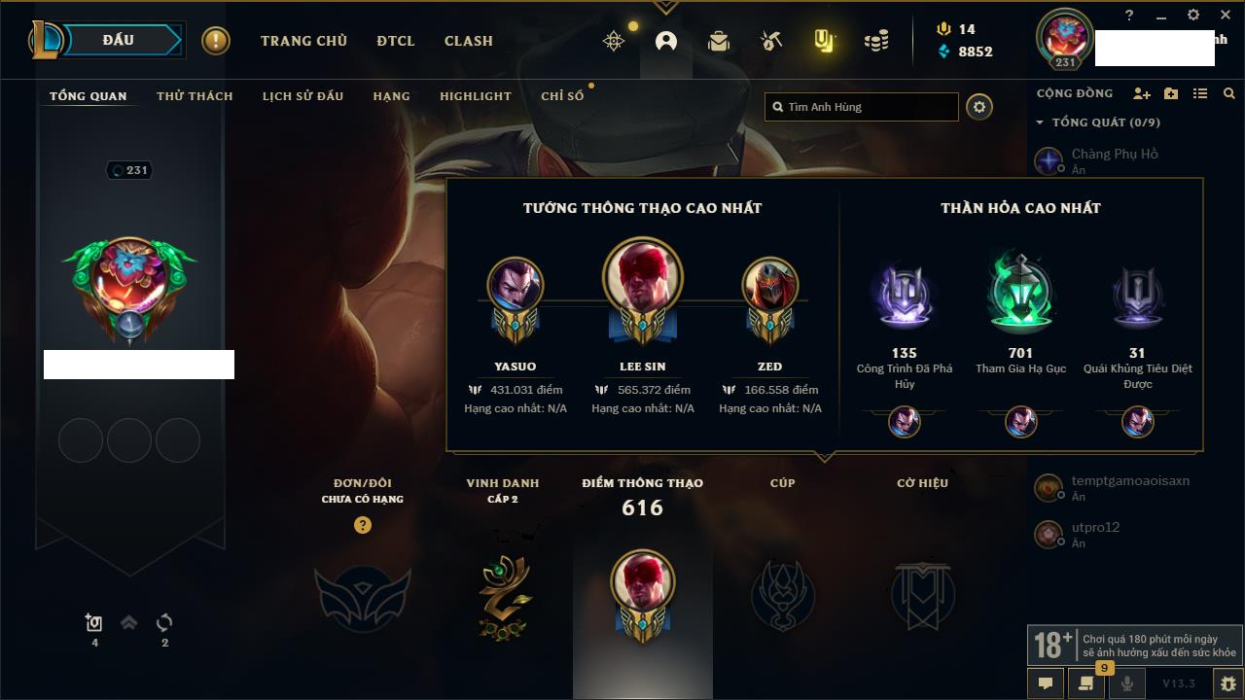Toggle the microphone mute button
This screenshot has height=700, width=1245.
1126,683
